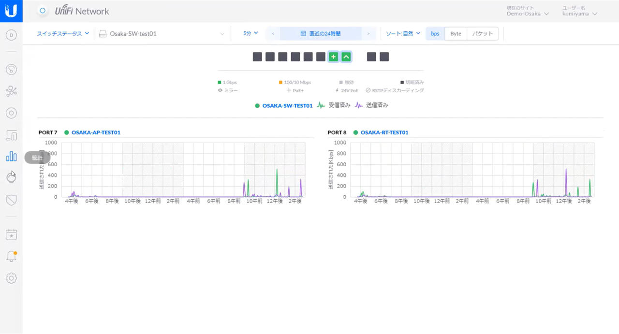Open the shield security icon
The image size is (619, 334).
coord(11,200)
